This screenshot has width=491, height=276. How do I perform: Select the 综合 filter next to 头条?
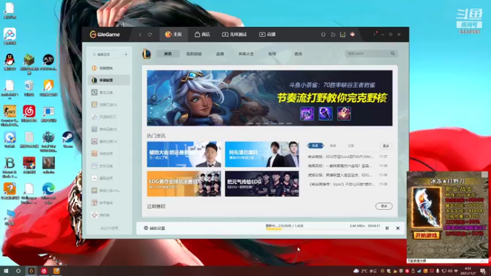coord(333,145)
